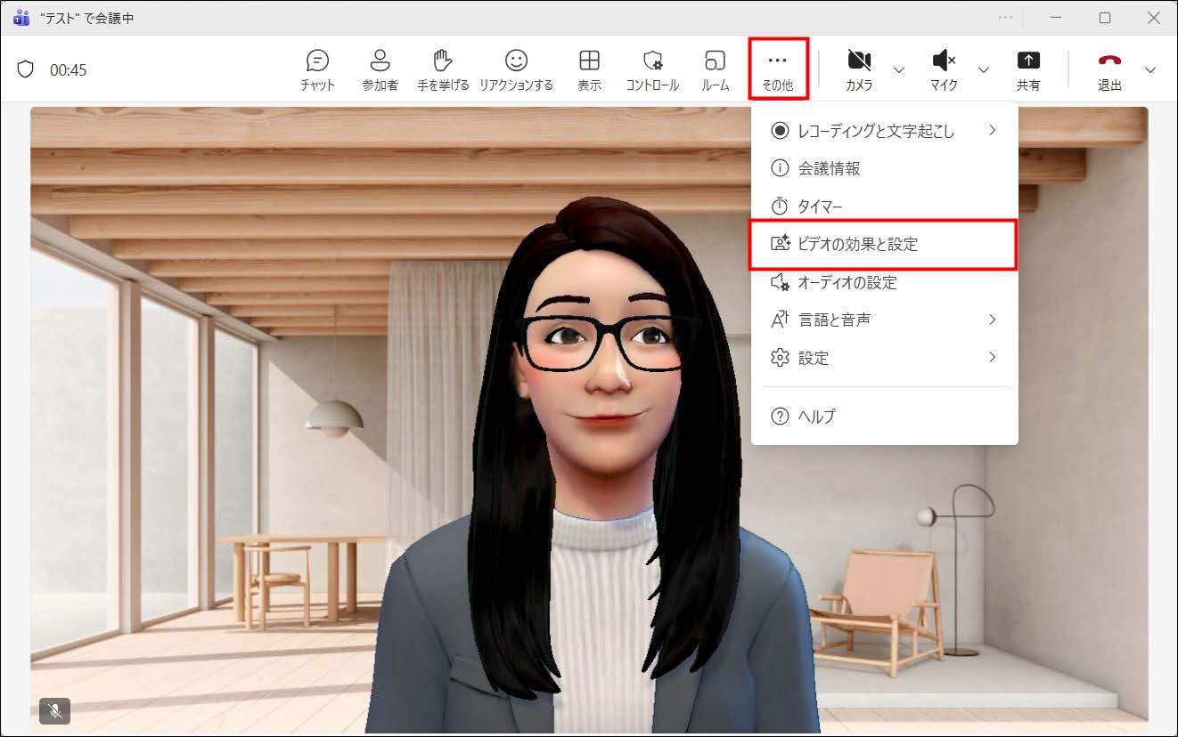This screenshot has height=737, width=1178.
Task: Open the チャット (chat) panel
Action: [317, 69]
